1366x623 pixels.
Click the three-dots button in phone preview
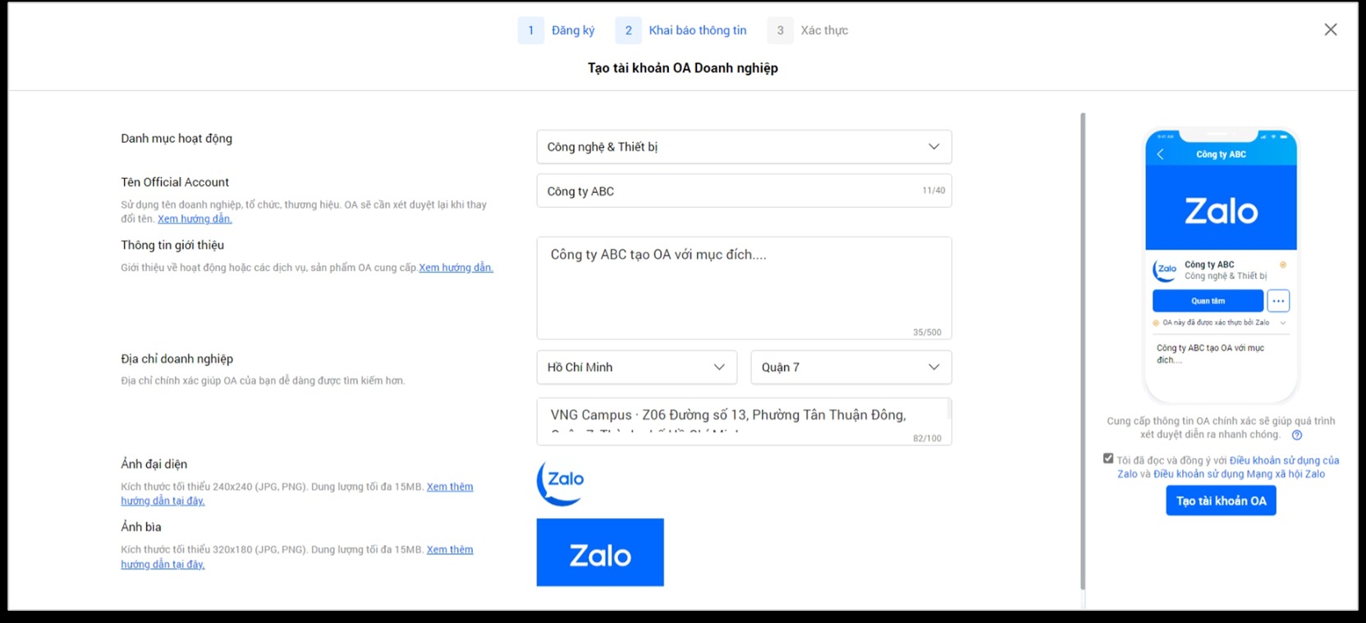(1277, 301)
